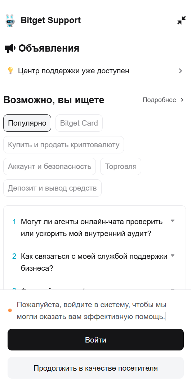Click Продолжить в качестве посетителя button
The image size is (191, 388).
pyautogui.click(x=95, y=368)
